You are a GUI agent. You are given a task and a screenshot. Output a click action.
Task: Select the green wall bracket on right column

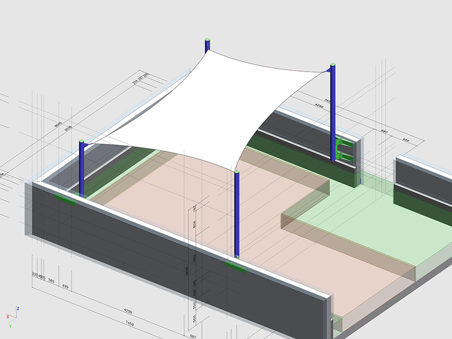pos(344,150)
